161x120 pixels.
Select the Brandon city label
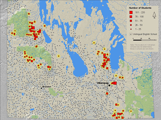[x=47, y=87]
